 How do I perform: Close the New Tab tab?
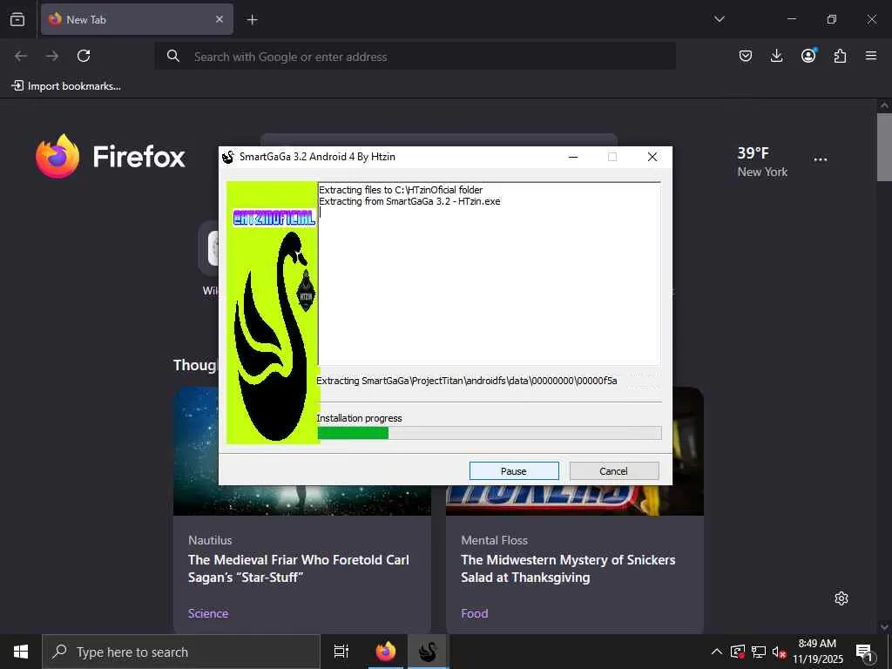point(220,19)
